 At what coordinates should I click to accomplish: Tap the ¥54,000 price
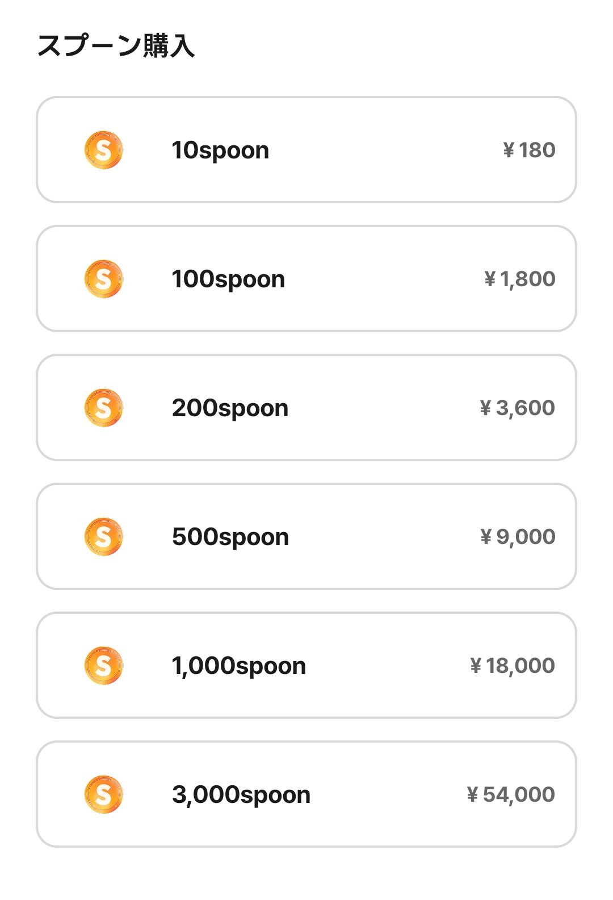click(511, 794)
